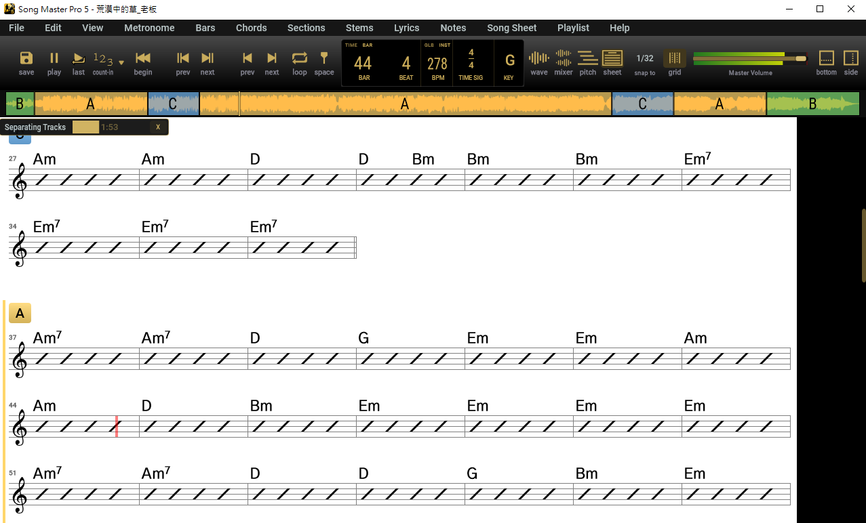Jump to previous section marker icon
Screen dimensions: 866x523
tap(248, 58)
